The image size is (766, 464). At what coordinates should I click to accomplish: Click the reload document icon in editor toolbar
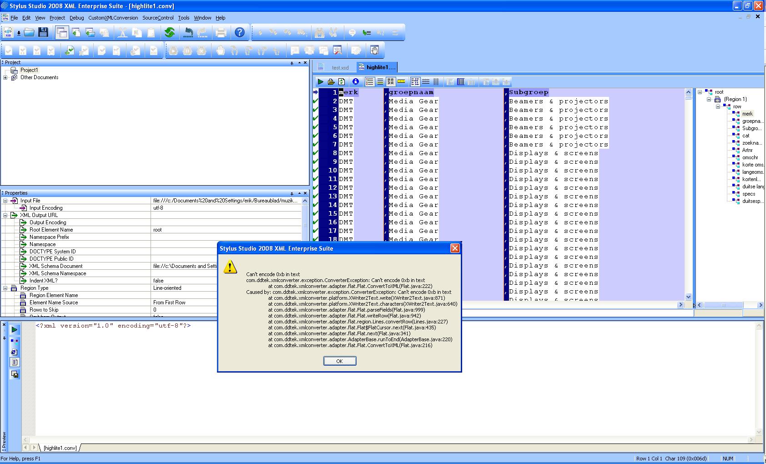[x=342, y=82]
